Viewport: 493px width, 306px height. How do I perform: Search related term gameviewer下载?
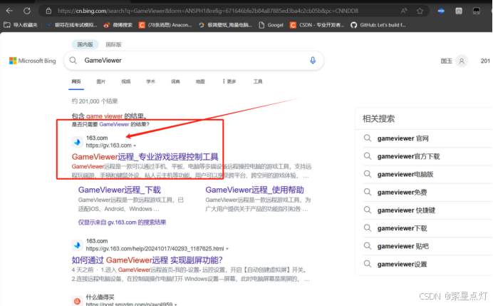tap(402, 228)
